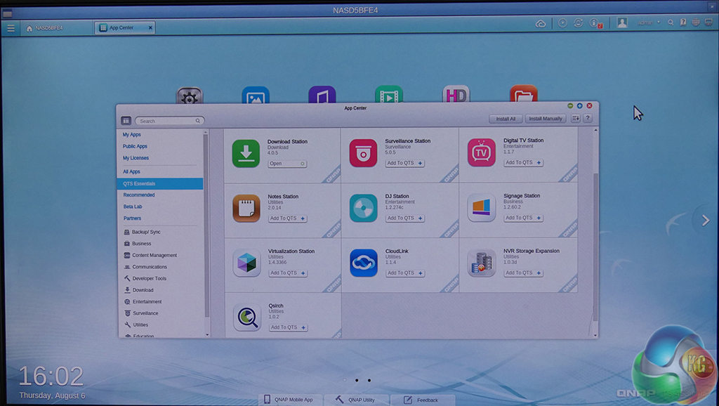Focus the App Center search field
Viewport: 719px width, 406px height.
[x=169, y=121]
